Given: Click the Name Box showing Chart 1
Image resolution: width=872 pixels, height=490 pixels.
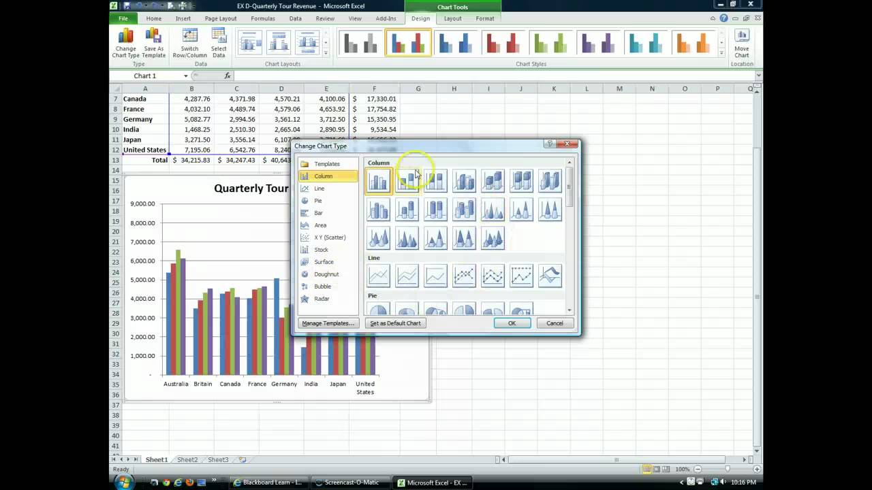Looking at the screenshot, I should point(146,76).
